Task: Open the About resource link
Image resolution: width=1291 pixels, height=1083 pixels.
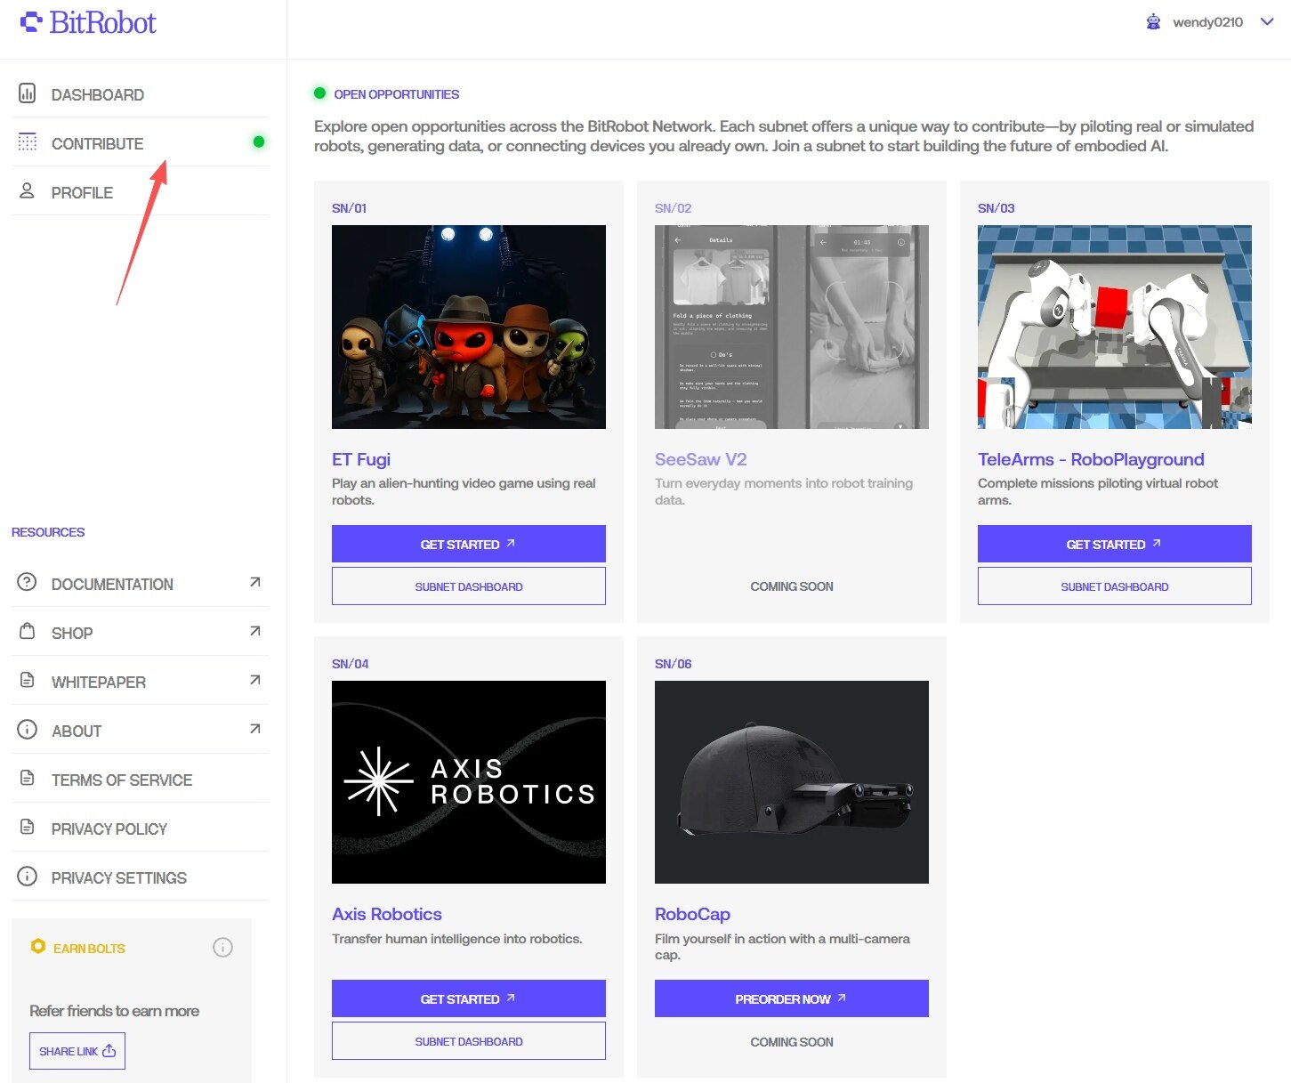Action: [x=140, y=731]
